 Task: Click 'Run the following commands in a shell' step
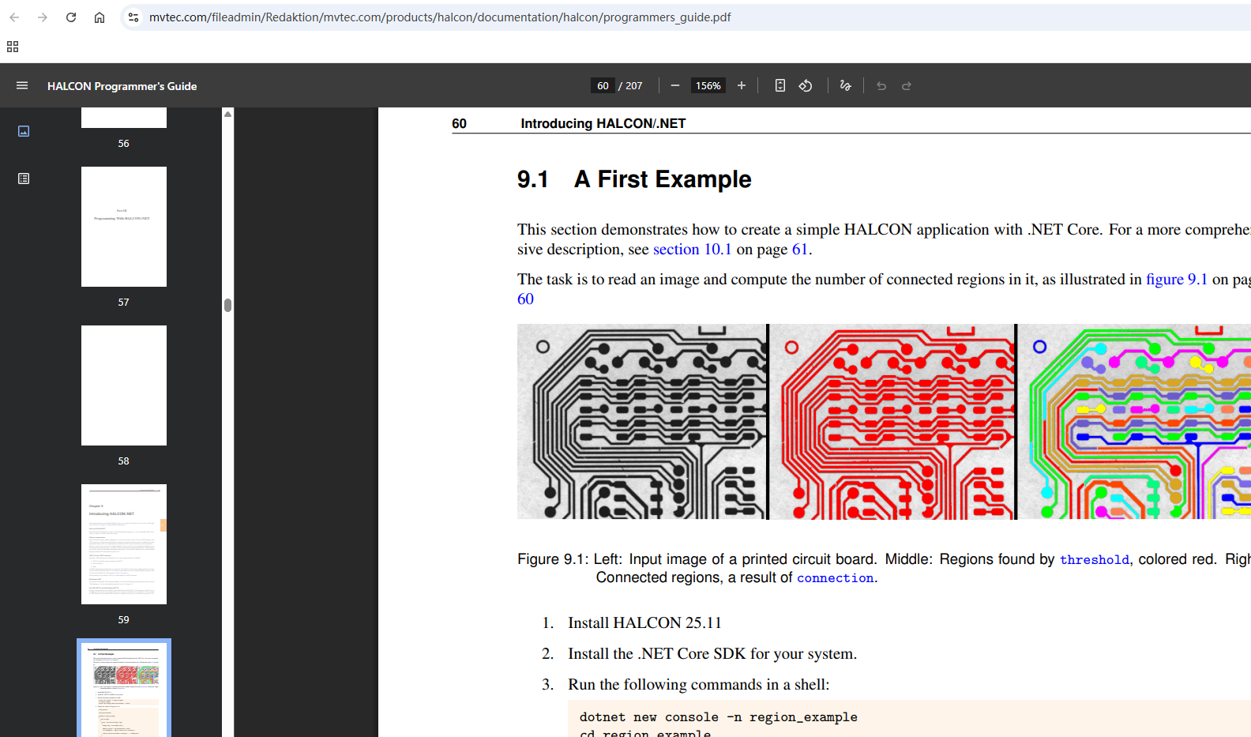[699, 685]
